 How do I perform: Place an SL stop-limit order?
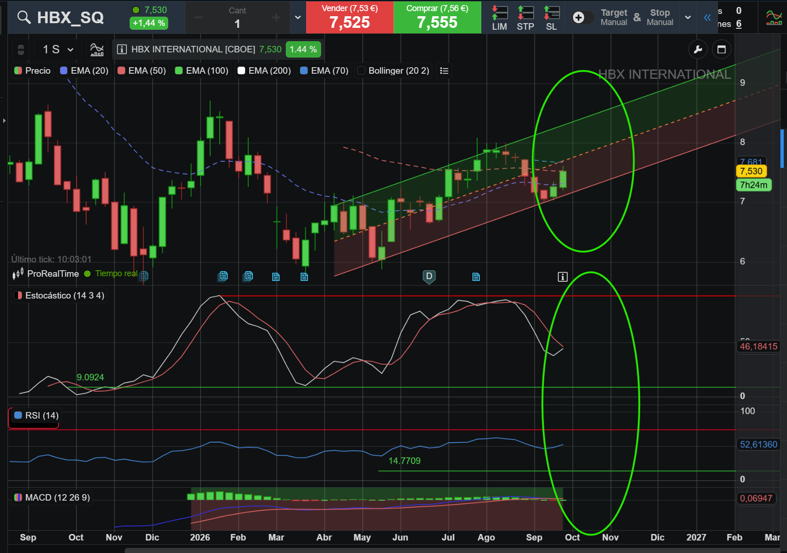pos(551,18)
